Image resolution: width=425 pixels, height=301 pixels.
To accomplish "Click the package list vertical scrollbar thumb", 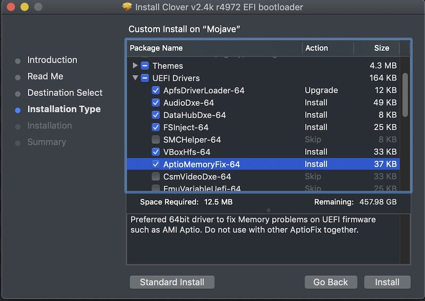I will pyautogui.click(x=405, y=95).
